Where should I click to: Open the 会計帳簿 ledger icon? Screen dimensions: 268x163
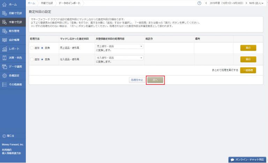(x=5, y=40)
